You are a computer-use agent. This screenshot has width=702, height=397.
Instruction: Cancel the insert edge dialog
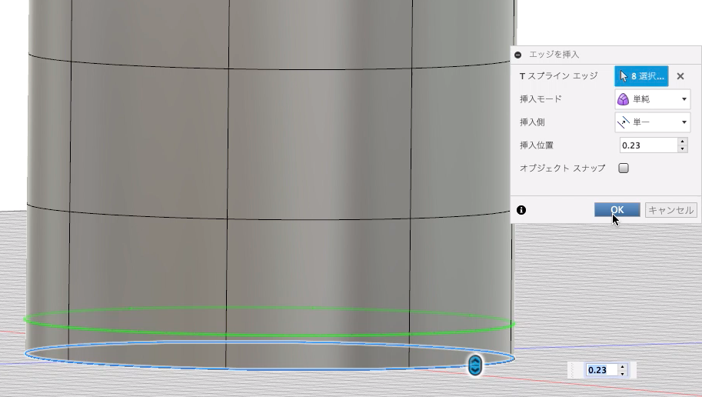click(x=670, y=210)
